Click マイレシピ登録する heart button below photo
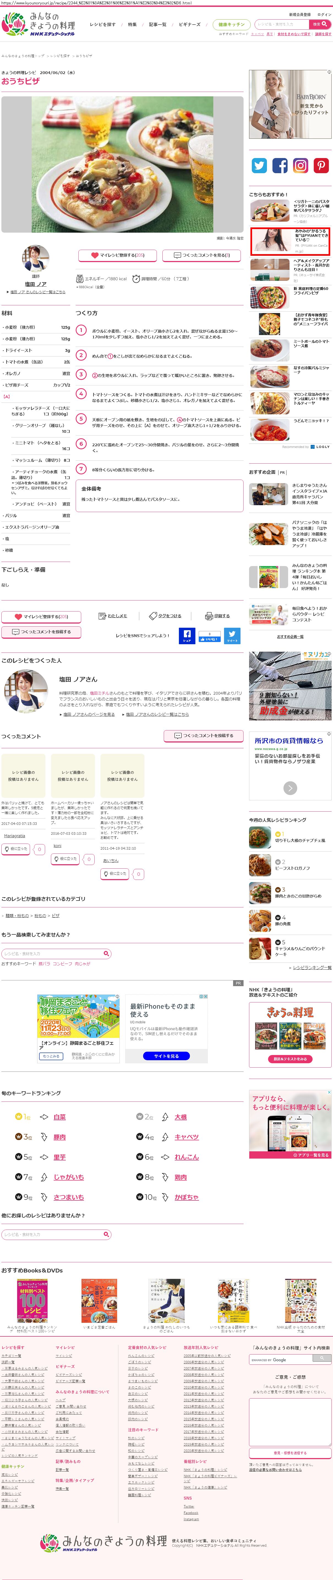Screen dimensions: 333x1580 click(x=117, y=255)
